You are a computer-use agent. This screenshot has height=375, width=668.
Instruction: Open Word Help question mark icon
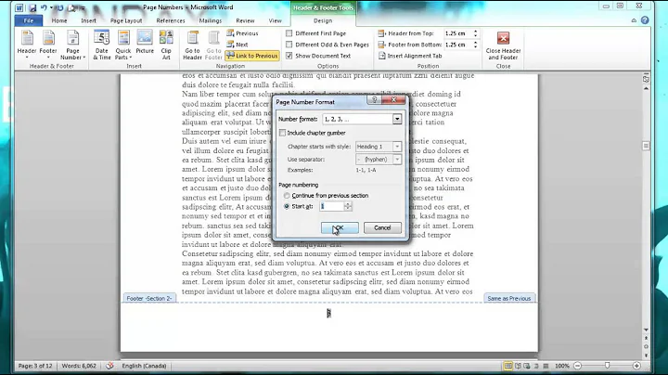click(645, 20)
